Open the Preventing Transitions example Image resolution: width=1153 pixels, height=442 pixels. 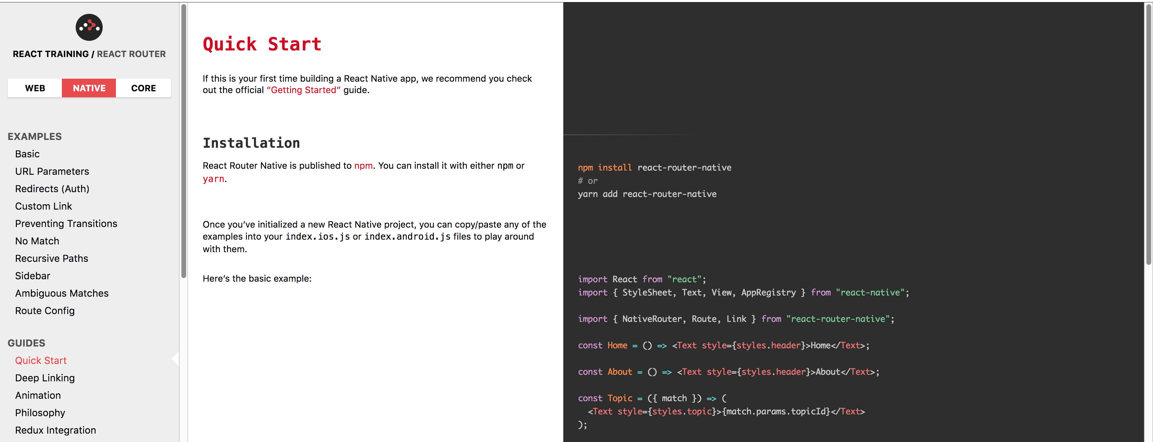click(66, 223)
